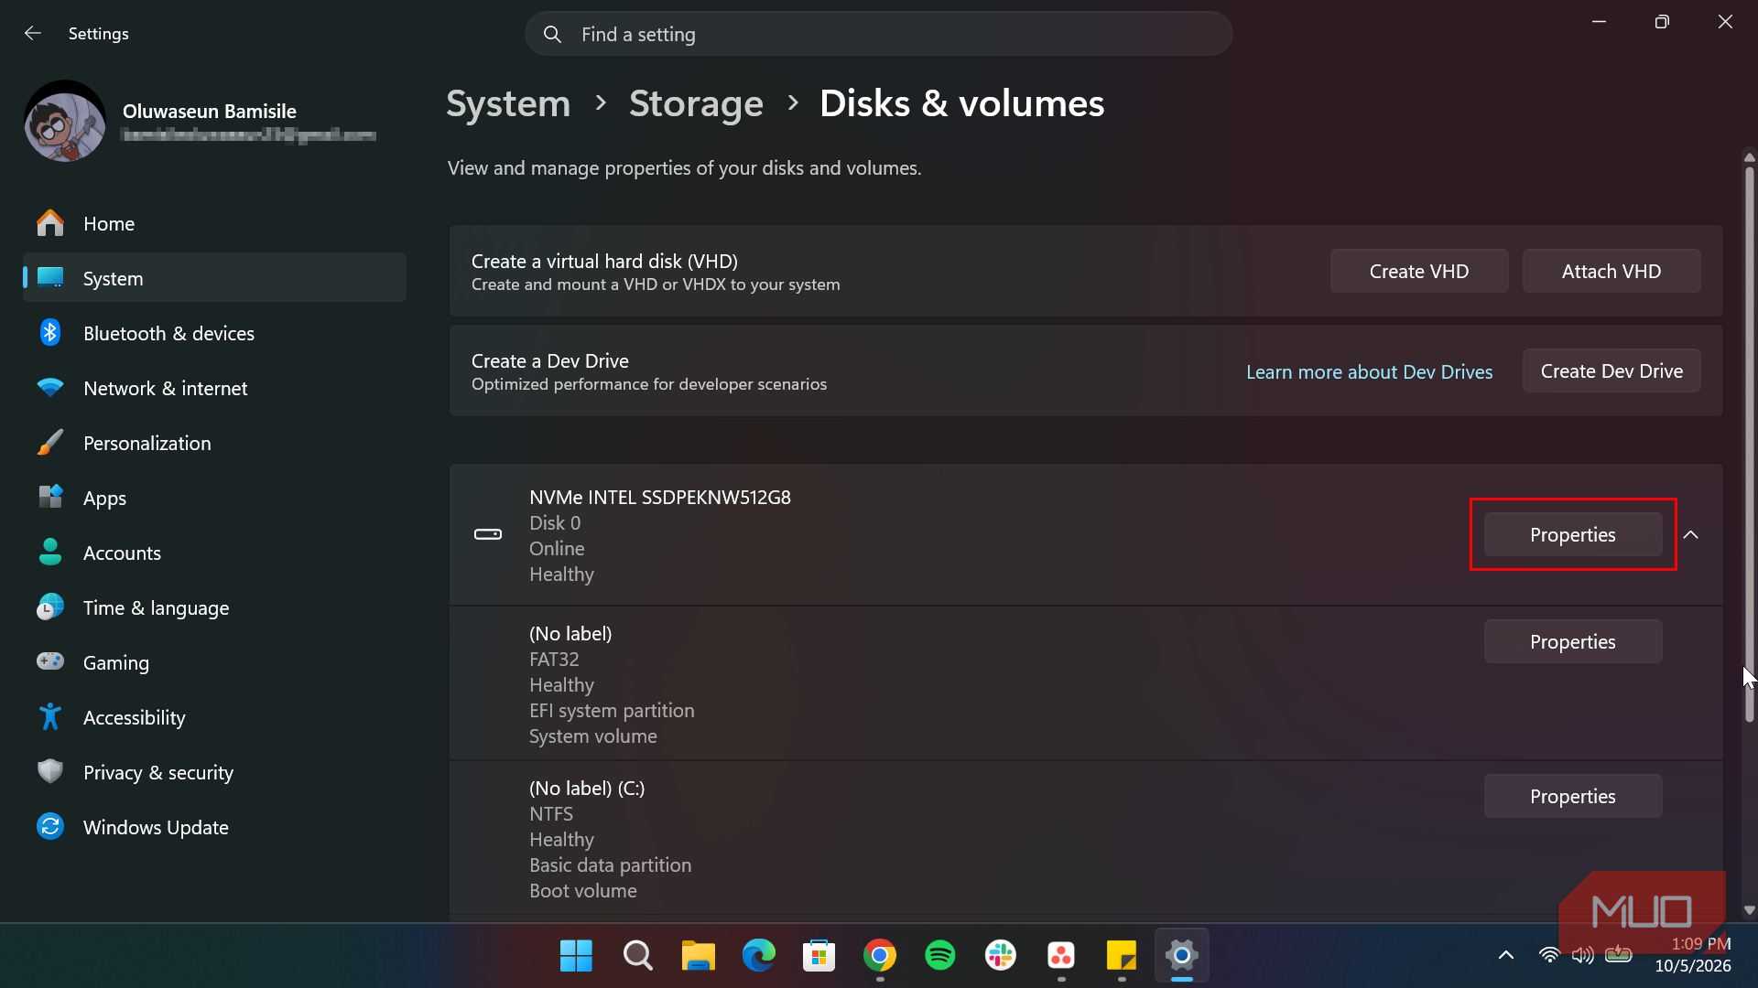Open Network & internet settings

point(214,388)
